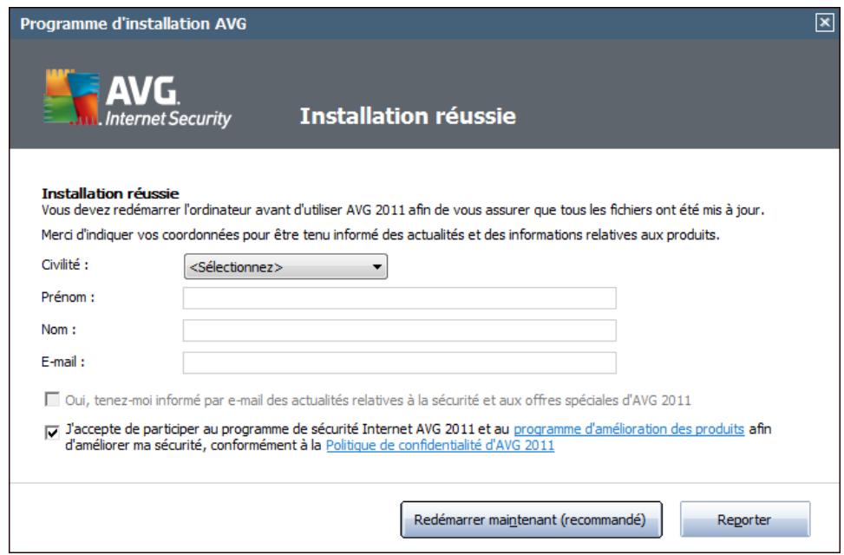
Task: Click the 'Merci d'indiquer vos coordonnées' sentence
Action: coord(381,235)
